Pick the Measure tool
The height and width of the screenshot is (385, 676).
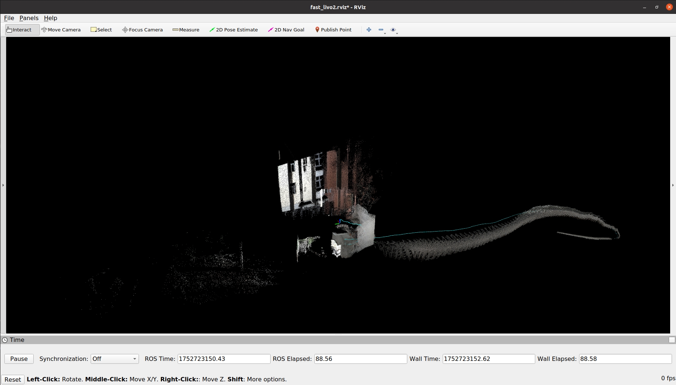[x=186, y=30]
